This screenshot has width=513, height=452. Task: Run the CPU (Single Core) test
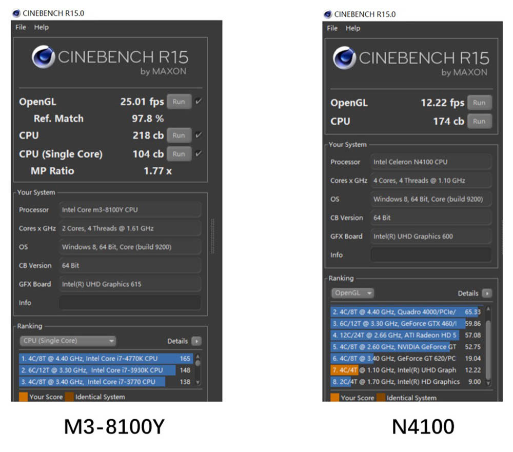[x=179, y=154]
